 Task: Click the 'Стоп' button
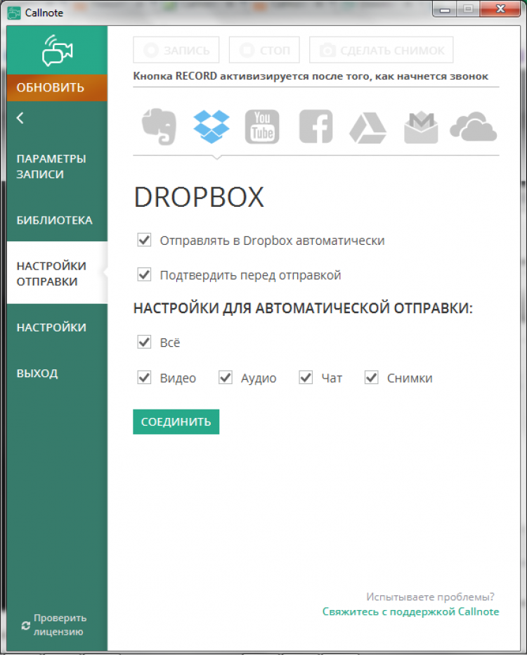(264, 50)
